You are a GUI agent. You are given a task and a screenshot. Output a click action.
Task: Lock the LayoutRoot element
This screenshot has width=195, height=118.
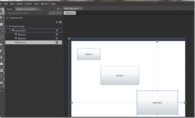tap(60, 31)
